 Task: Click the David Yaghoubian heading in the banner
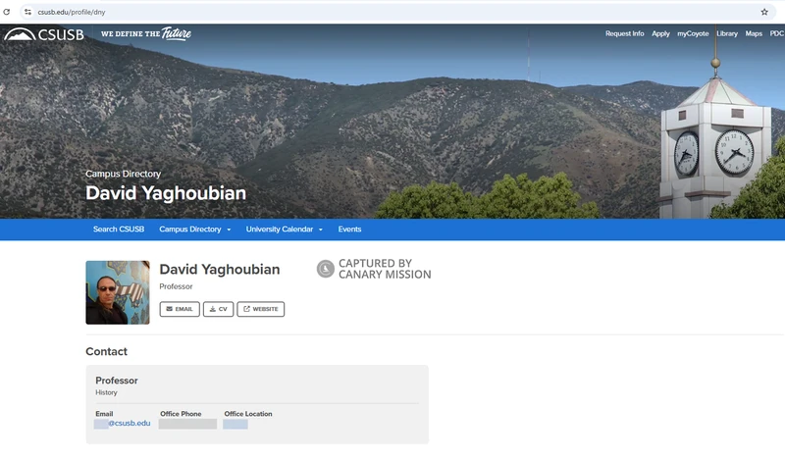tap(166, 194)
